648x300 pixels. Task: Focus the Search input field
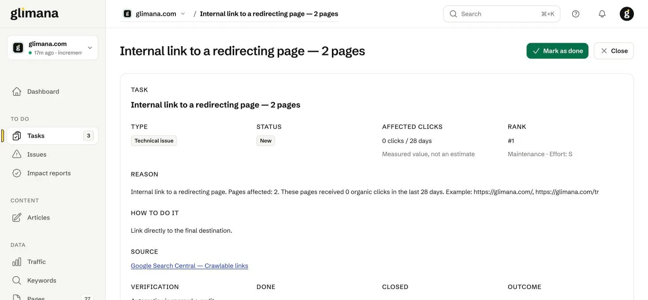(502, 14)
